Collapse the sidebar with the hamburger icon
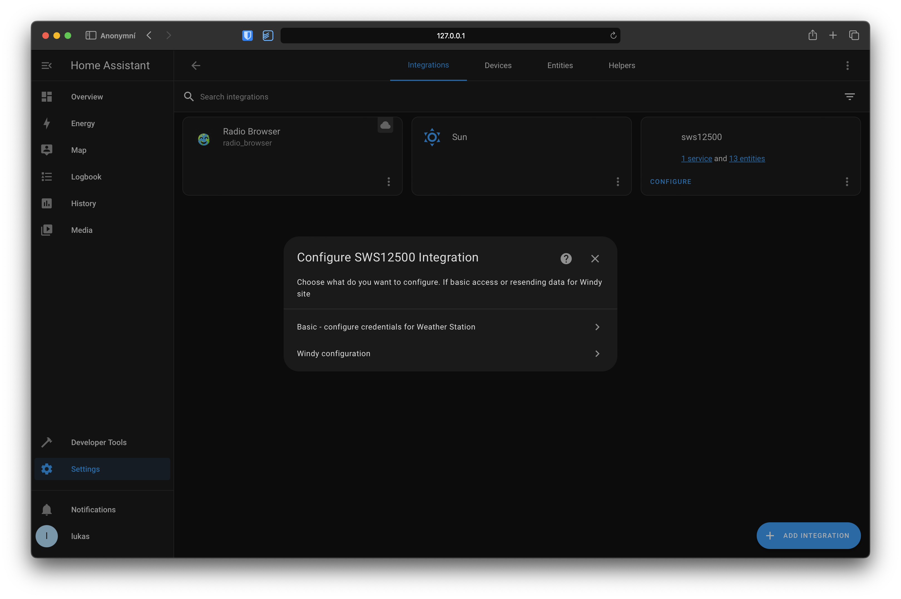 coord(47,65)
